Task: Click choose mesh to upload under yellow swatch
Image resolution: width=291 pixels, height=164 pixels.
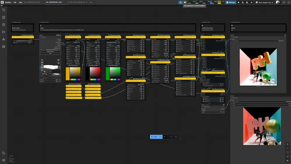Action: 73,65
